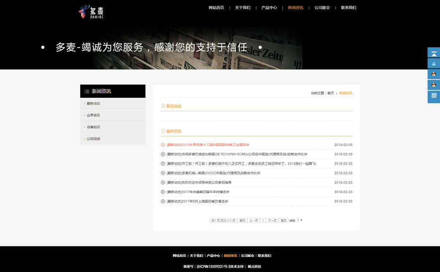Viewport: 440px width, 272px height.
Task: Open the 转到 page jump dropdown
Action: (300, 220)
